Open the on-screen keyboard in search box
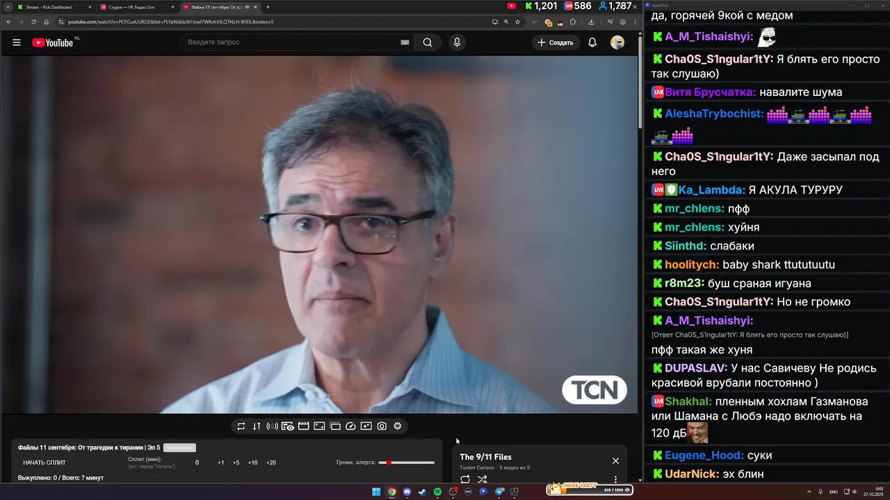 [x=405, y=42]
